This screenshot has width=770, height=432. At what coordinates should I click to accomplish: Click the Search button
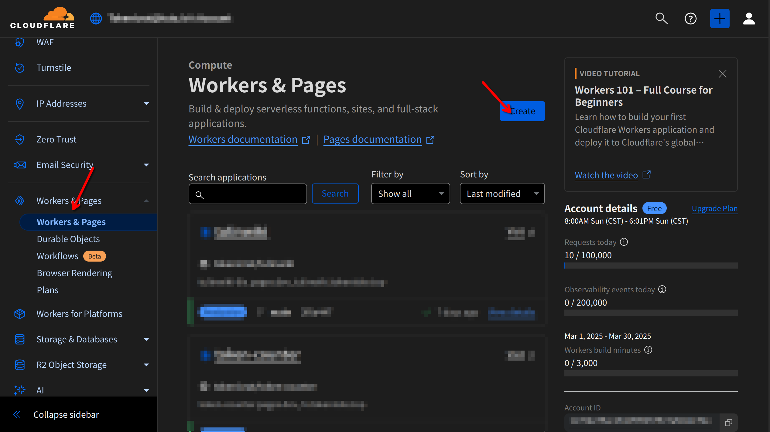click(x=335, y=194)
